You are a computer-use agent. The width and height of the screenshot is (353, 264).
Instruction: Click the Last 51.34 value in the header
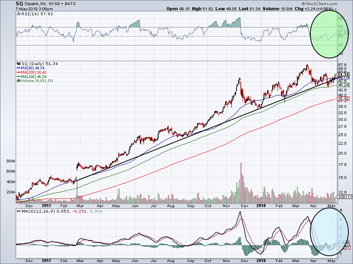tap(250, 9)
